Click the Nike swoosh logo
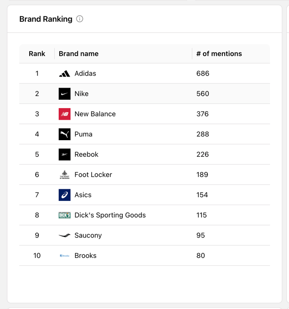Screen dimensions: 289x309 [x=64, y=94]
